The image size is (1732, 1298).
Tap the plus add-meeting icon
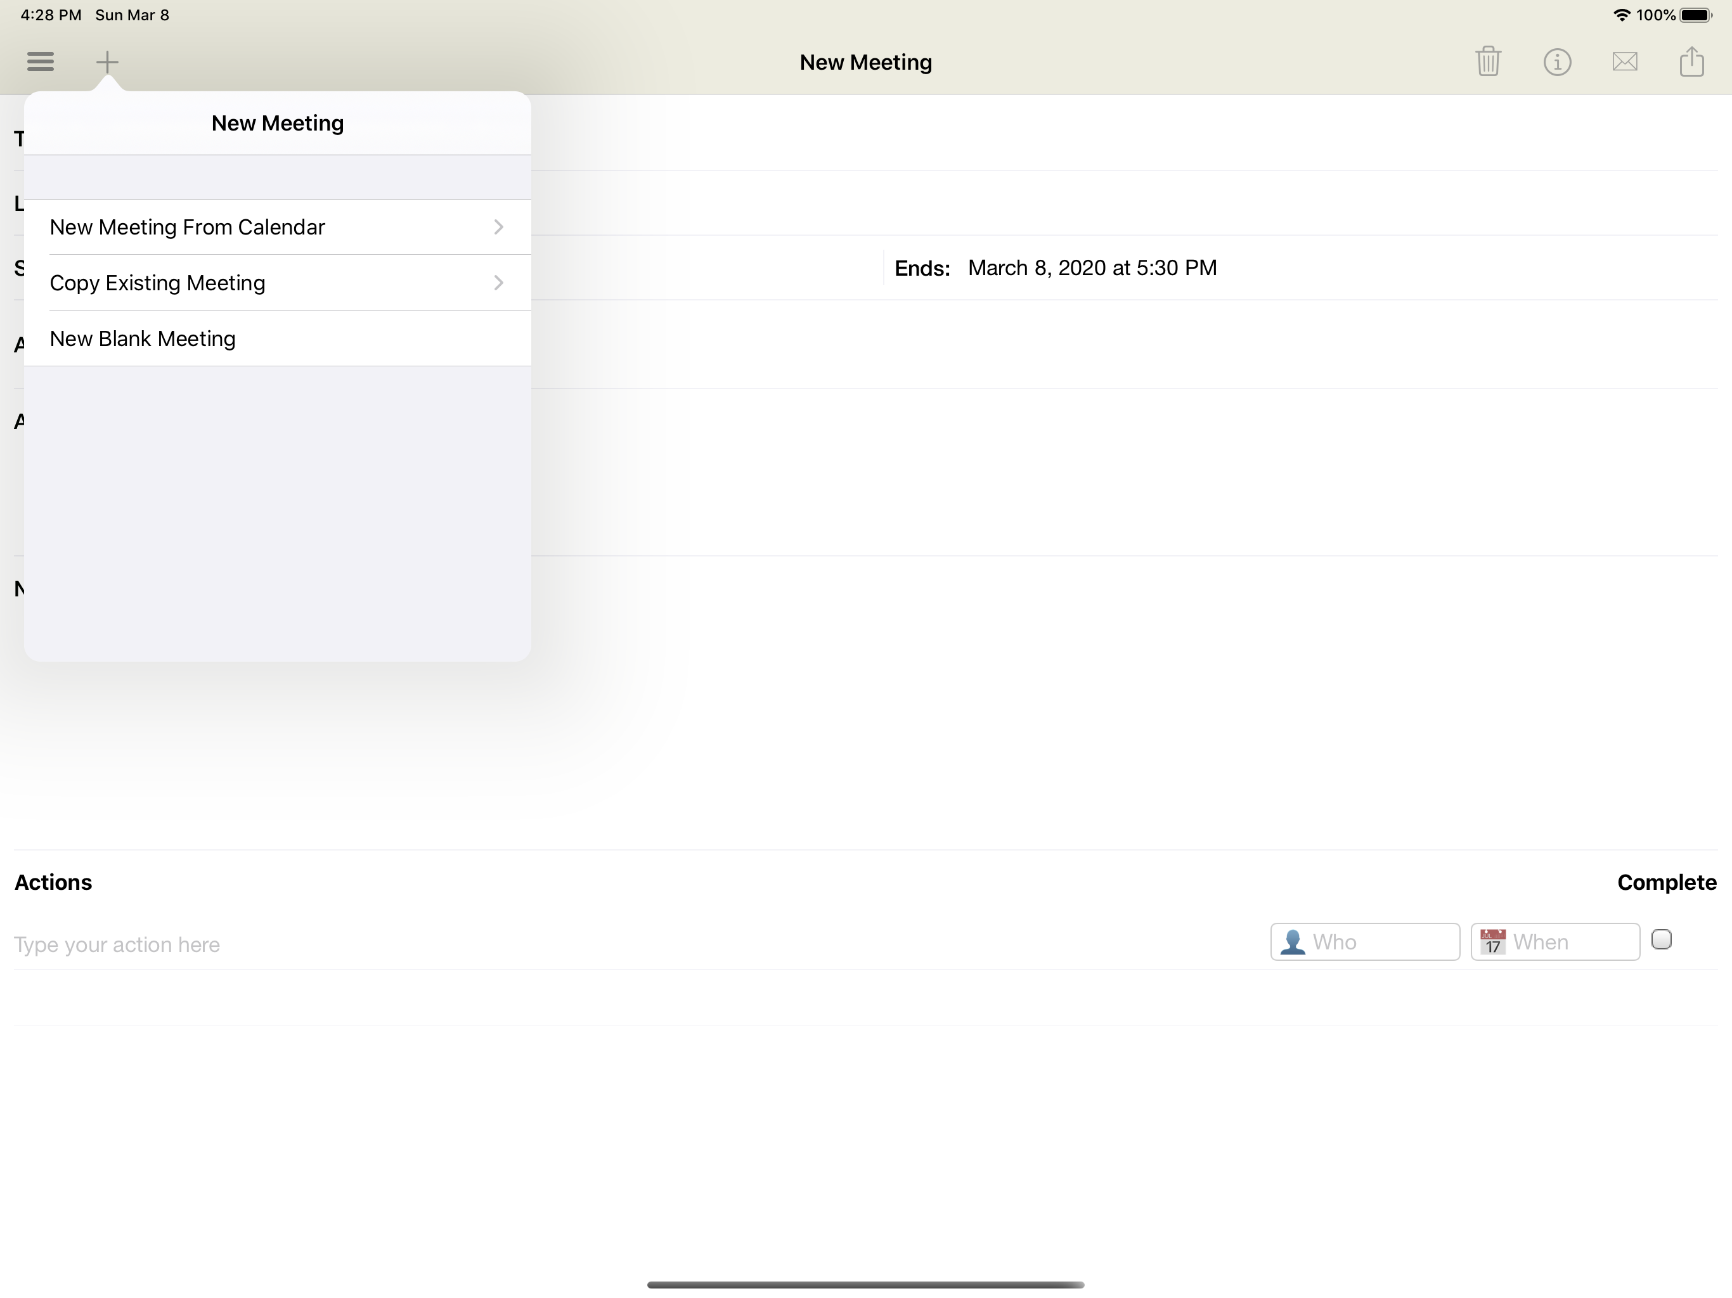tap(107, 61)
